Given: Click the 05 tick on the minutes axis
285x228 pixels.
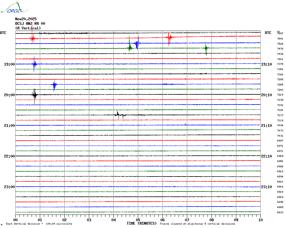Looking at the screenshot, I should point(138,220).
